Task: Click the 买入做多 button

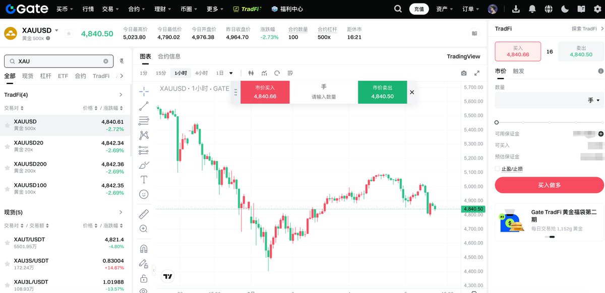Action: pos(549,185)
